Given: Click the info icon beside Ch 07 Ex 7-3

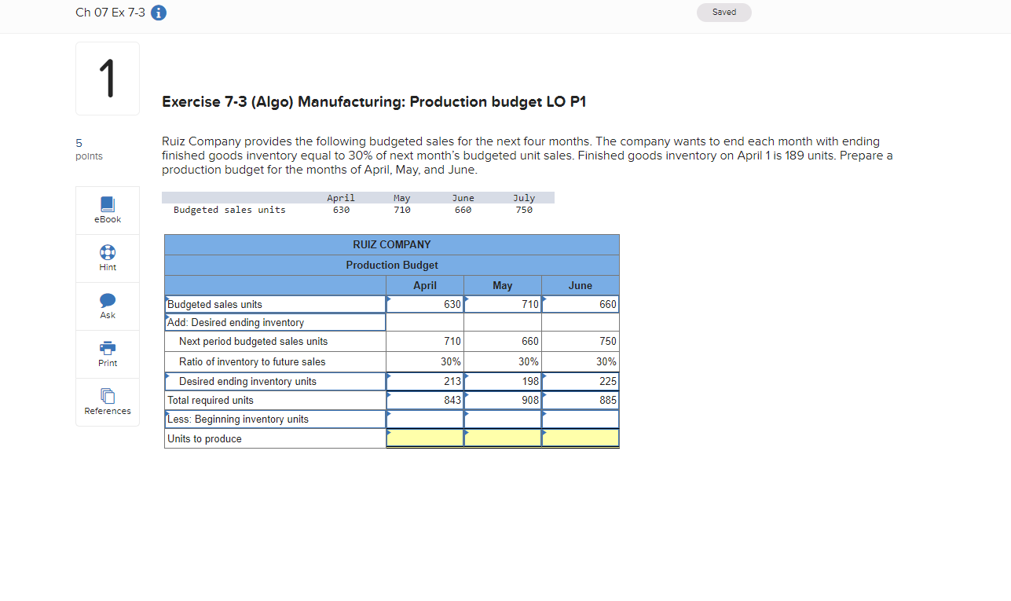Looking at the screenshot, I should [x=158, y=13].
